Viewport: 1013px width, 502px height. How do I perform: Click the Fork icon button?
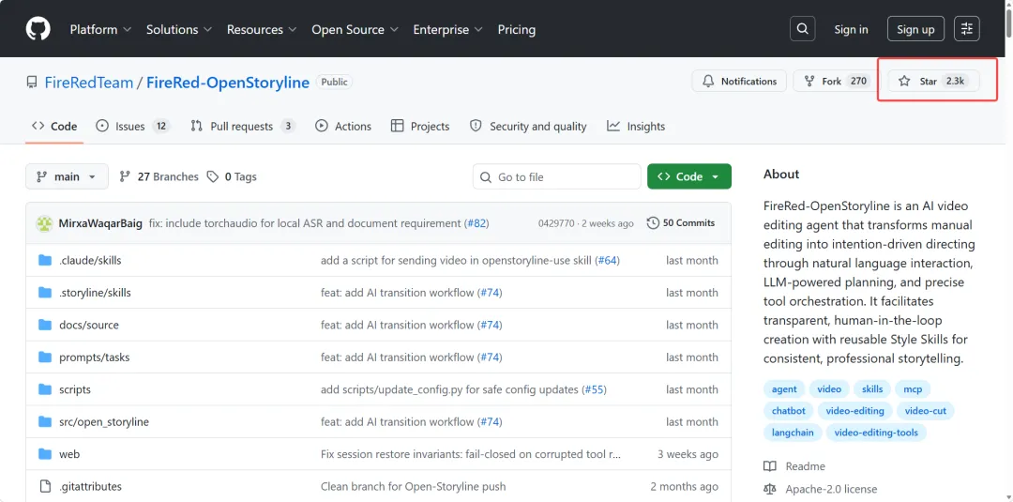tap(809, 82)
